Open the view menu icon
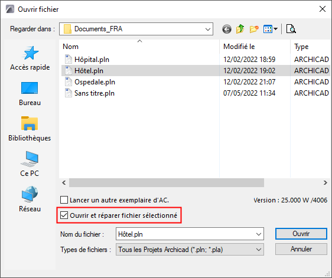The width and height of the screenshot is (332, 278). pyautogui.click(x=270, y=29)
